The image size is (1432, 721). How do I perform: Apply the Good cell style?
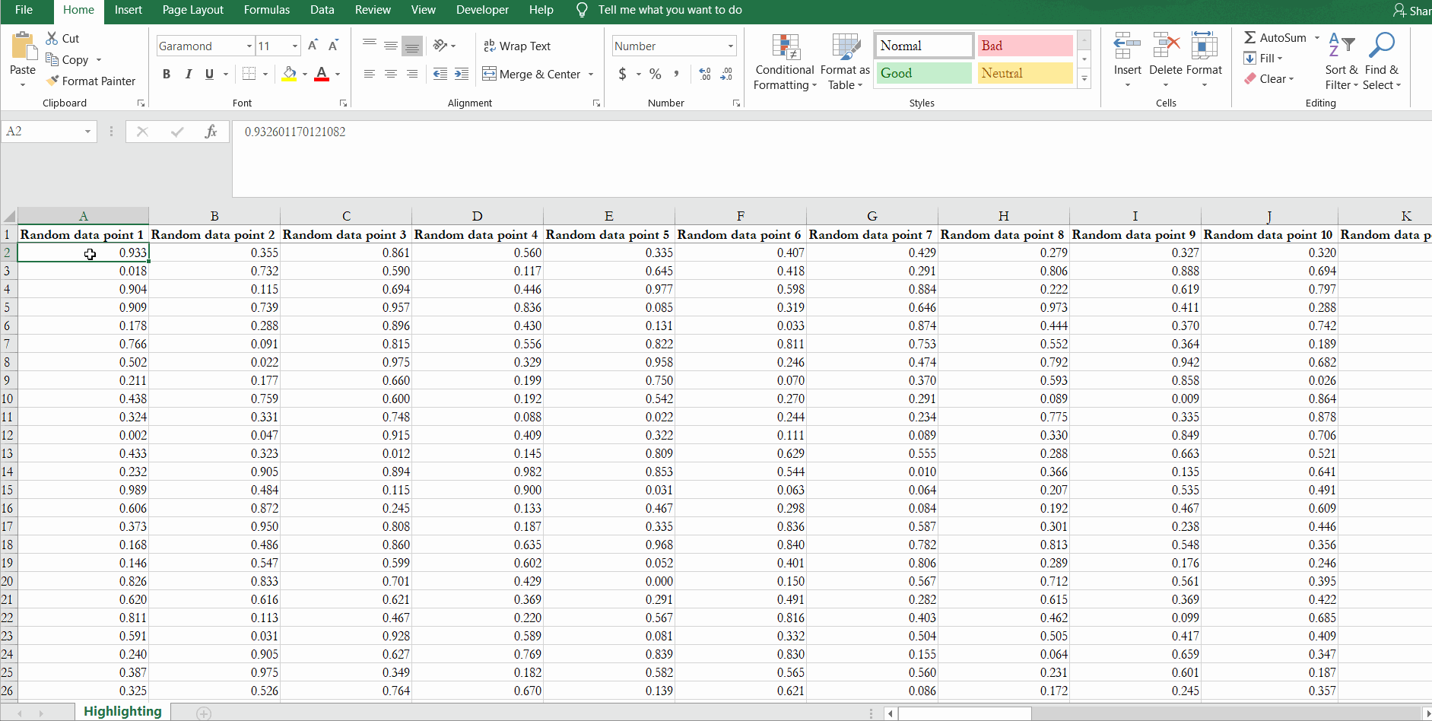(922, 72)
